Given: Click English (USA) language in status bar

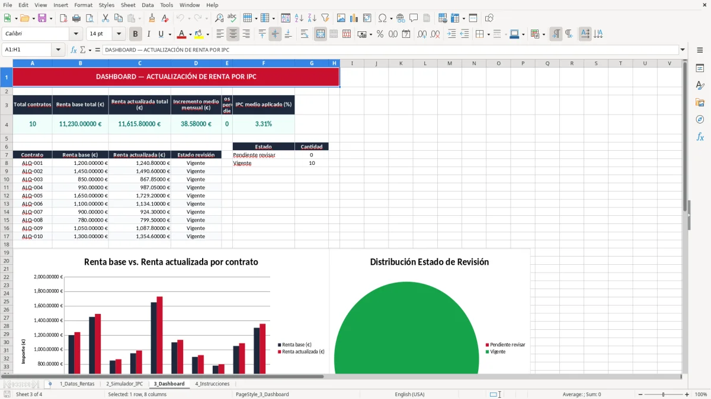Looking at the screenshot, I should (409, 394).
